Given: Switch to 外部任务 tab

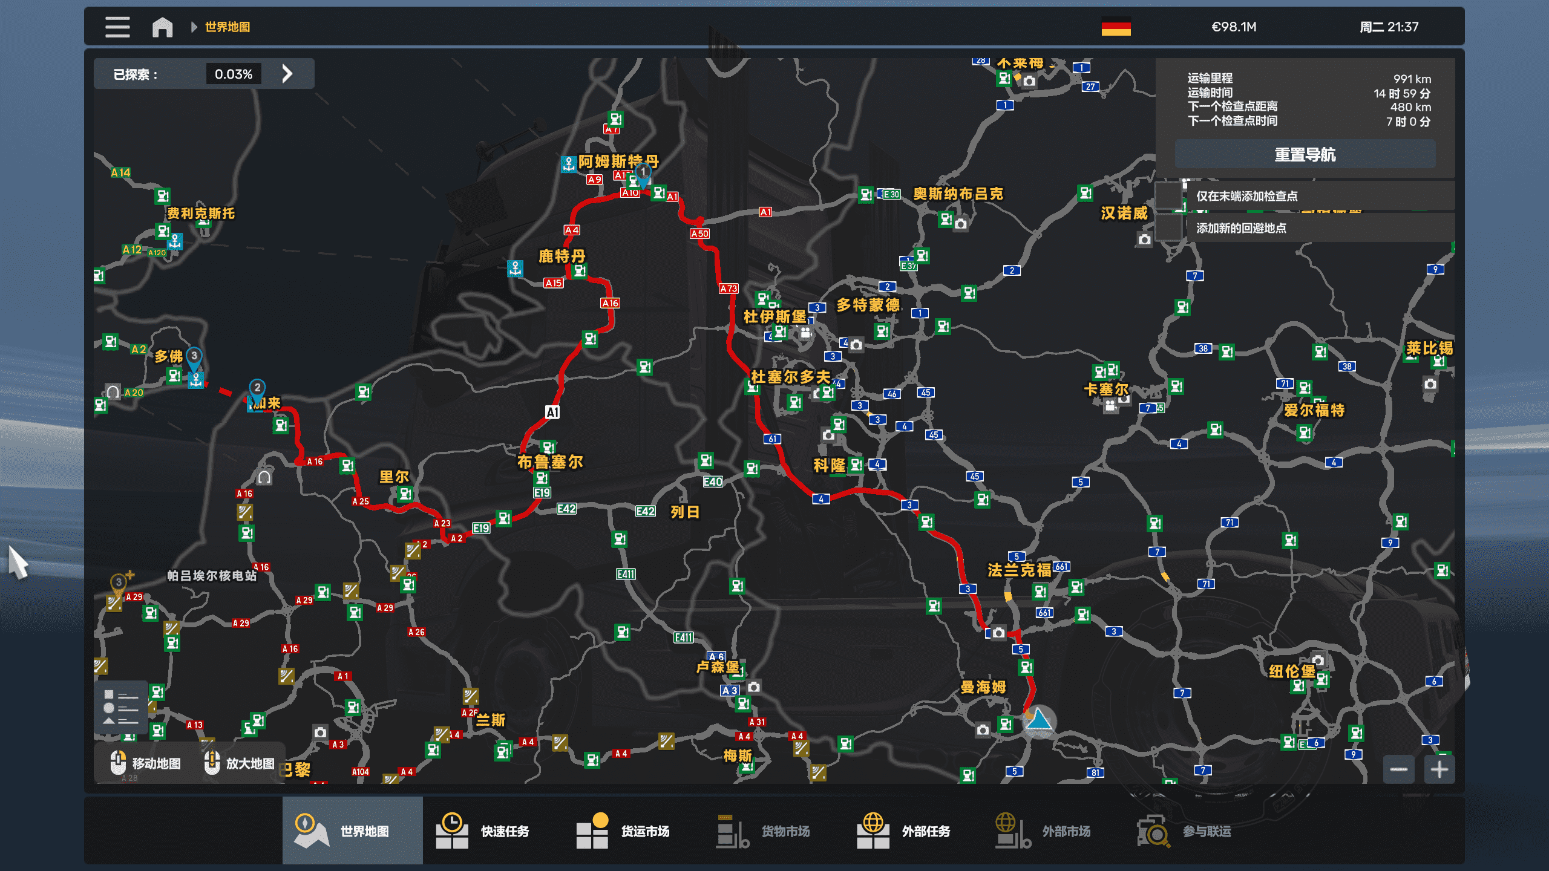Looking at the screenshot, I should pos(904,831).
